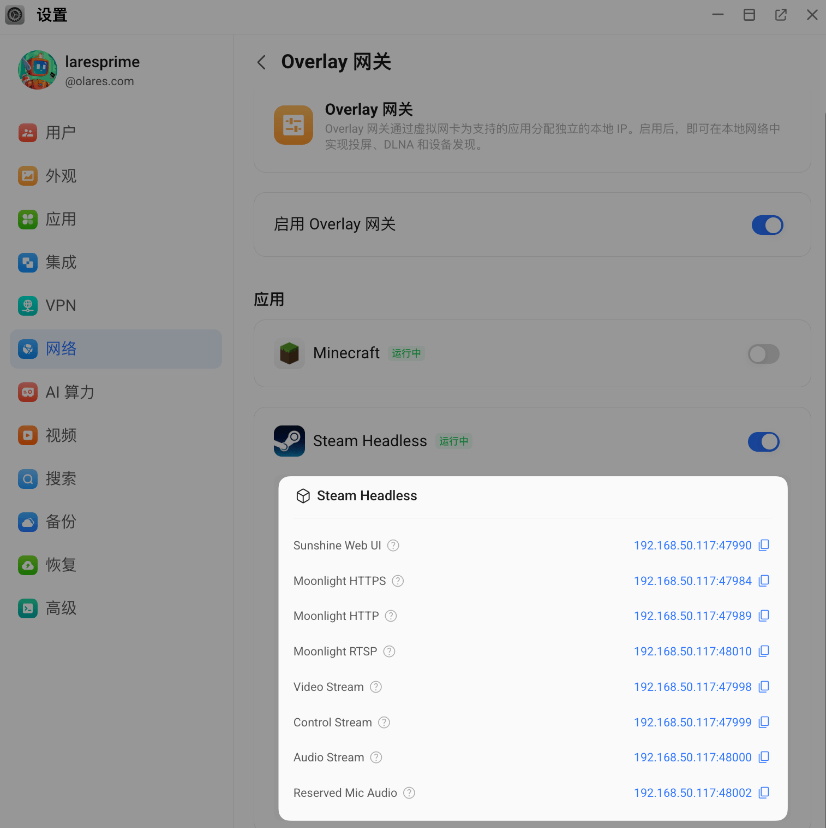Open link 192.168.50.117:48000

tap(693, 758)
